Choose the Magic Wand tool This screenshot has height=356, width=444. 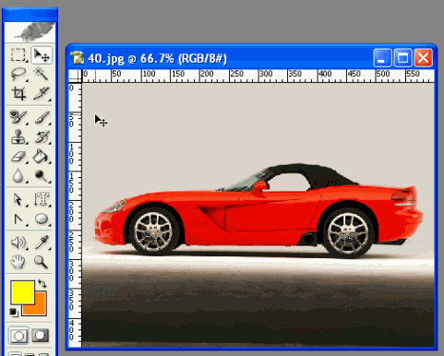point(42,74)
